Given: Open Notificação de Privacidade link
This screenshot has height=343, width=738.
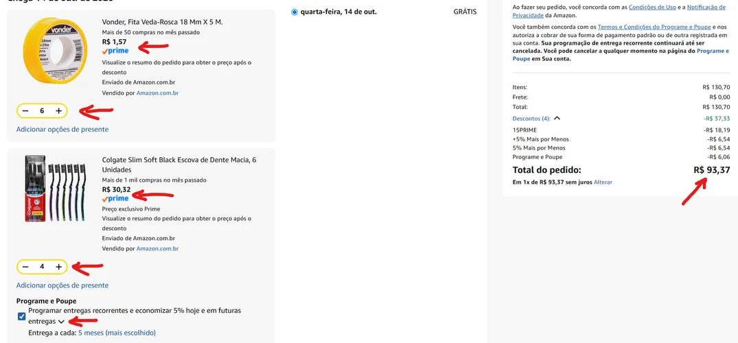Looking at the screenshot, I should coord(619,11).
